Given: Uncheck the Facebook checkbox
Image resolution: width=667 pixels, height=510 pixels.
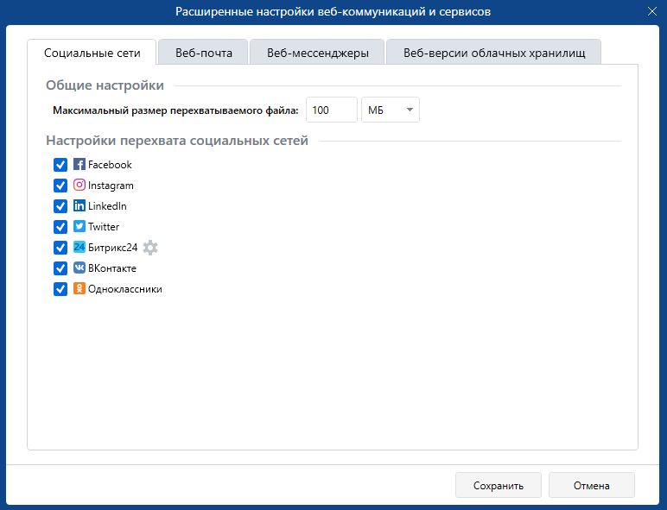Looking at the screenshot, I should (x=60, y=165).
